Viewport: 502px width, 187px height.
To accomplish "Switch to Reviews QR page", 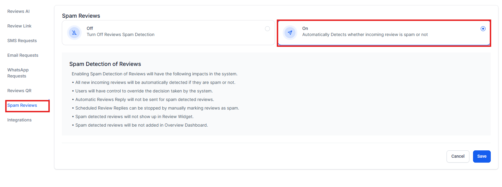I will [x=19, y=91].
